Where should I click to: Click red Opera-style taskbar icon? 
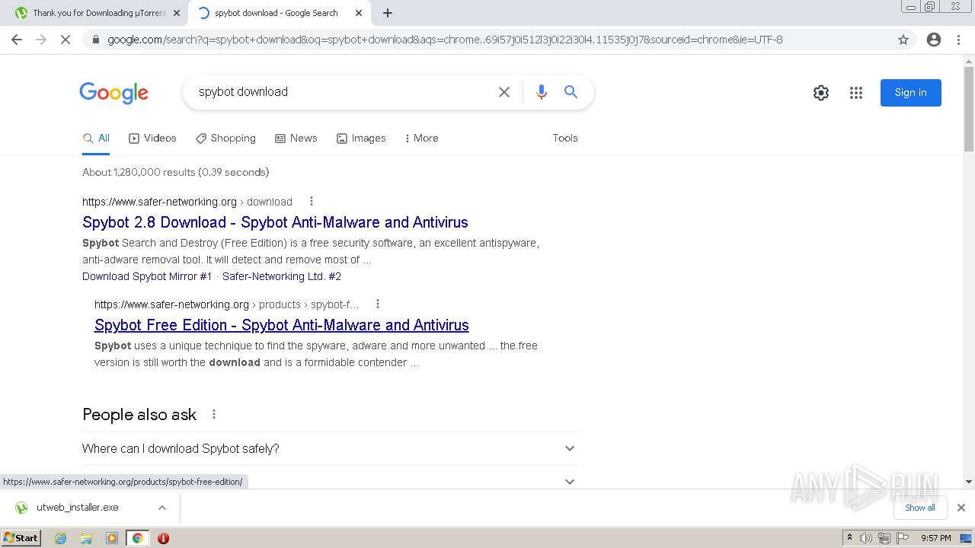click(163, 538)
